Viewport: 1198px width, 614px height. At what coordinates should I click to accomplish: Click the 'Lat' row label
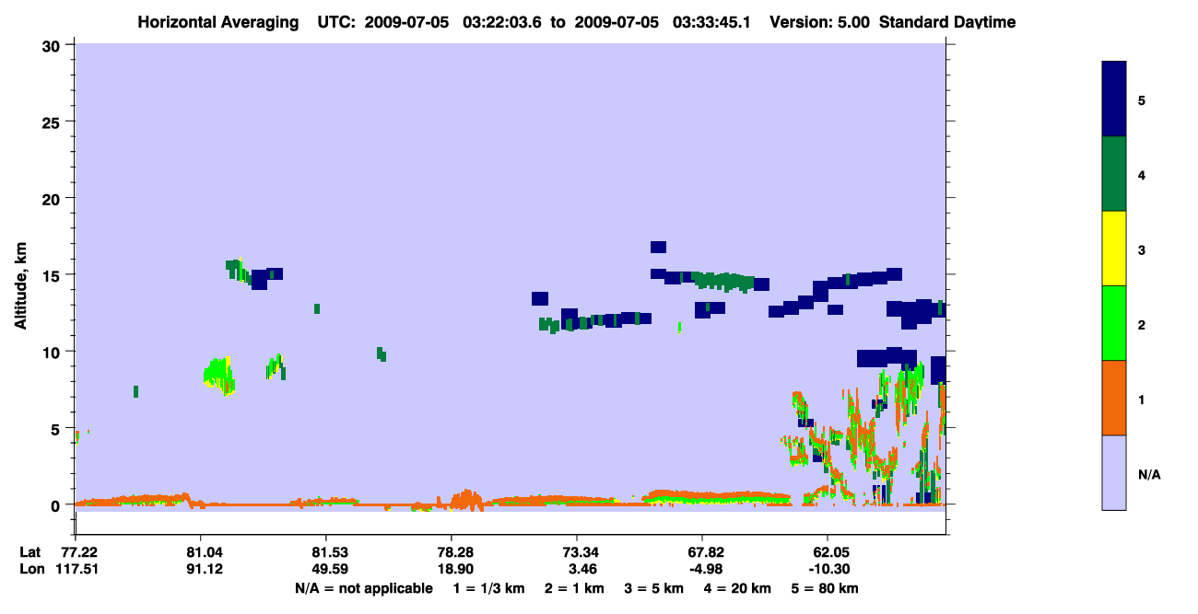tap(29, 552)
